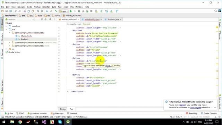Close the activity_main.xml editor tab
Image resolution: width=222 pixels, height=125 pixels.
point(78,19)
